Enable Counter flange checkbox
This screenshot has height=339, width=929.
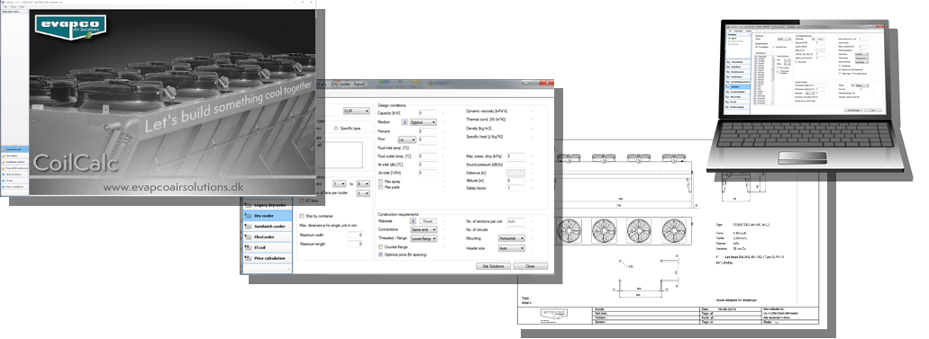pos(380,246)
